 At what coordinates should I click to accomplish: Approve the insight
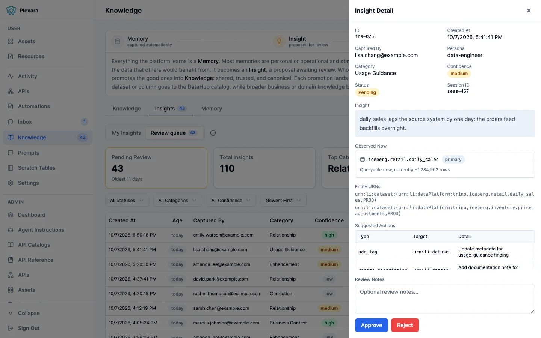tap(372, 325)
